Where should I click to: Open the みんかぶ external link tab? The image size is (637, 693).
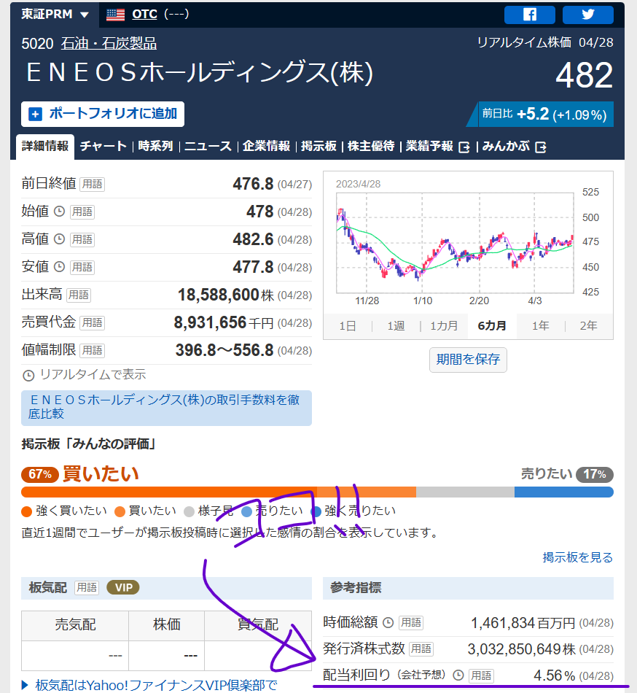coord(514,147)
